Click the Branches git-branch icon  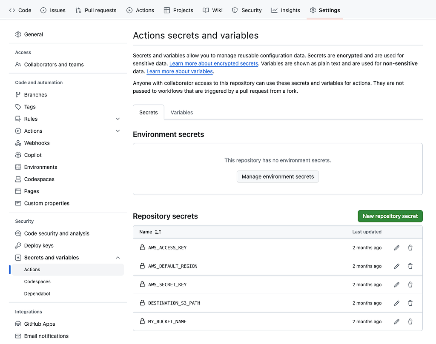pyautogui.click(x=18, y=95)
